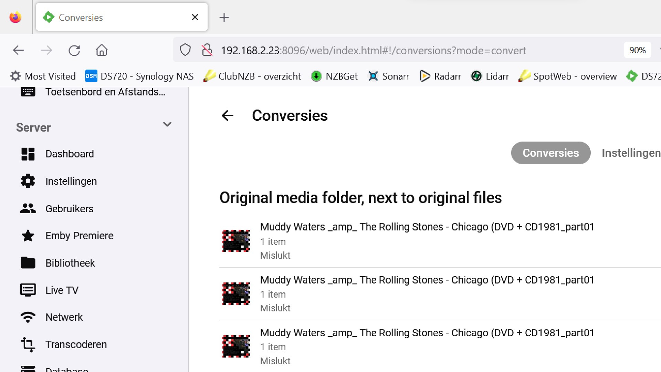The width and height of the screenshot is (661, 372).
Task: Select the Emby Premiere star icon
Action: coord(28,236)
